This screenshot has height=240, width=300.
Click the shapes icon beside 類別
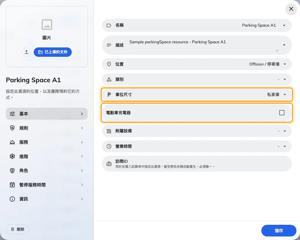[x=109, y=79]
